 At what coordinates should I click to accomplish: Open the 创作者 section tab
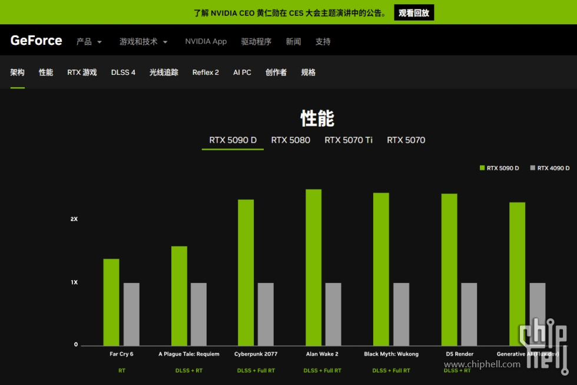coord(276,72)
